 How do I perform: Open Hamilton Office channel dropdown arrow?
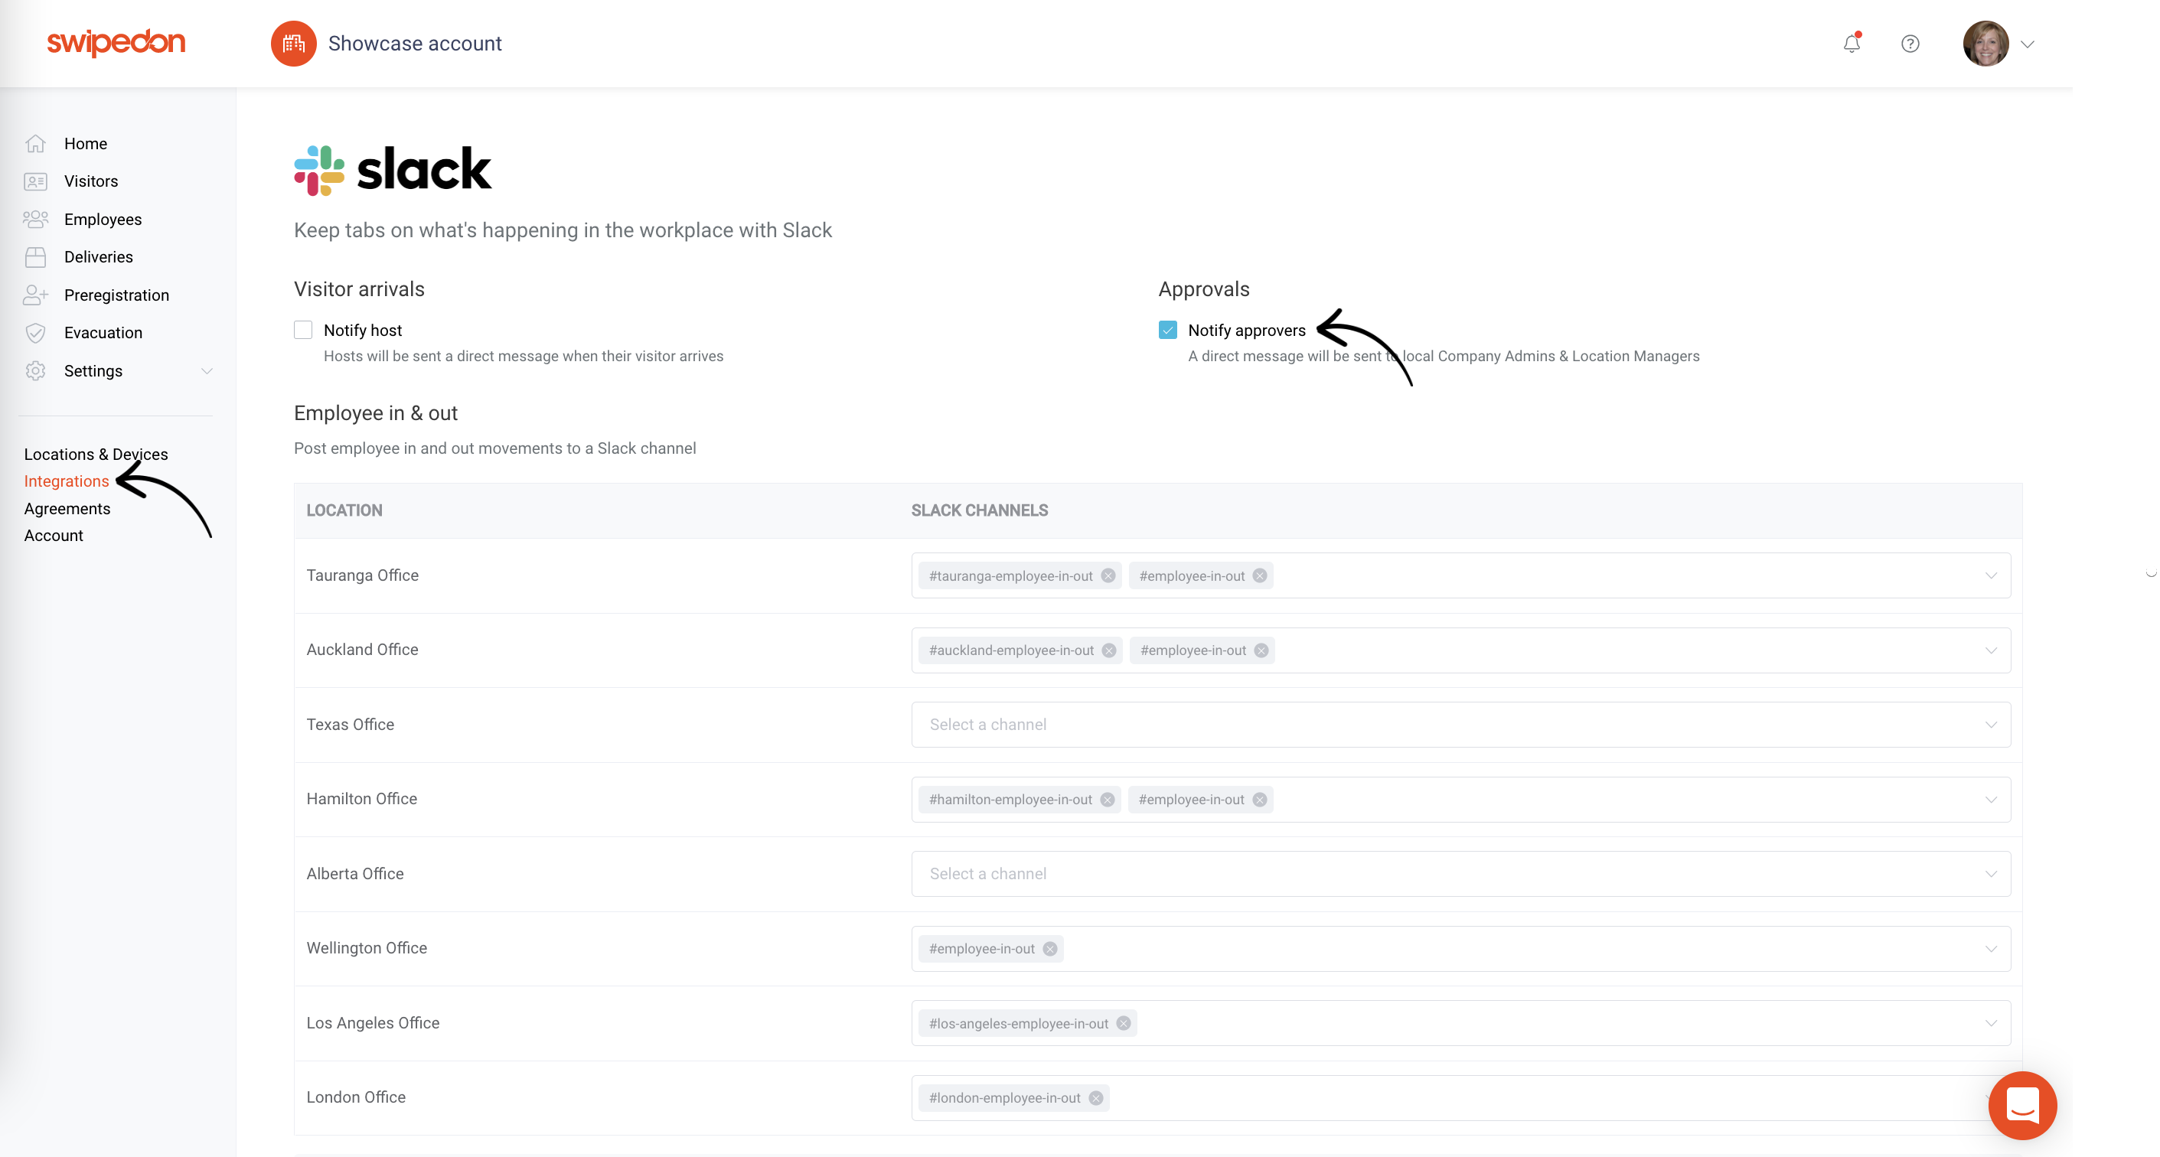point(1991,799)
